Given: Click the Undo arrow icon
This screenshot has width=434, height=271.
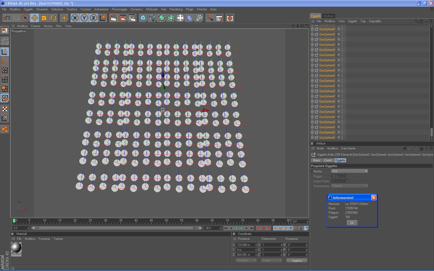Looking at the screenshot, I should pyautogui.click(x=7, y=18).
